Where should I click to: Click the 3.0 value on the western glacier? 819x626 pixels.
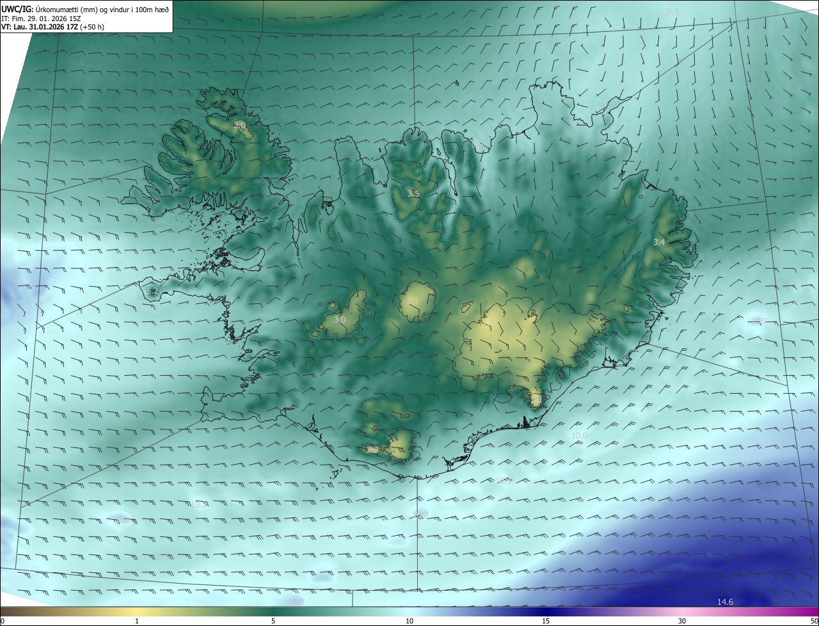point(340,319)
